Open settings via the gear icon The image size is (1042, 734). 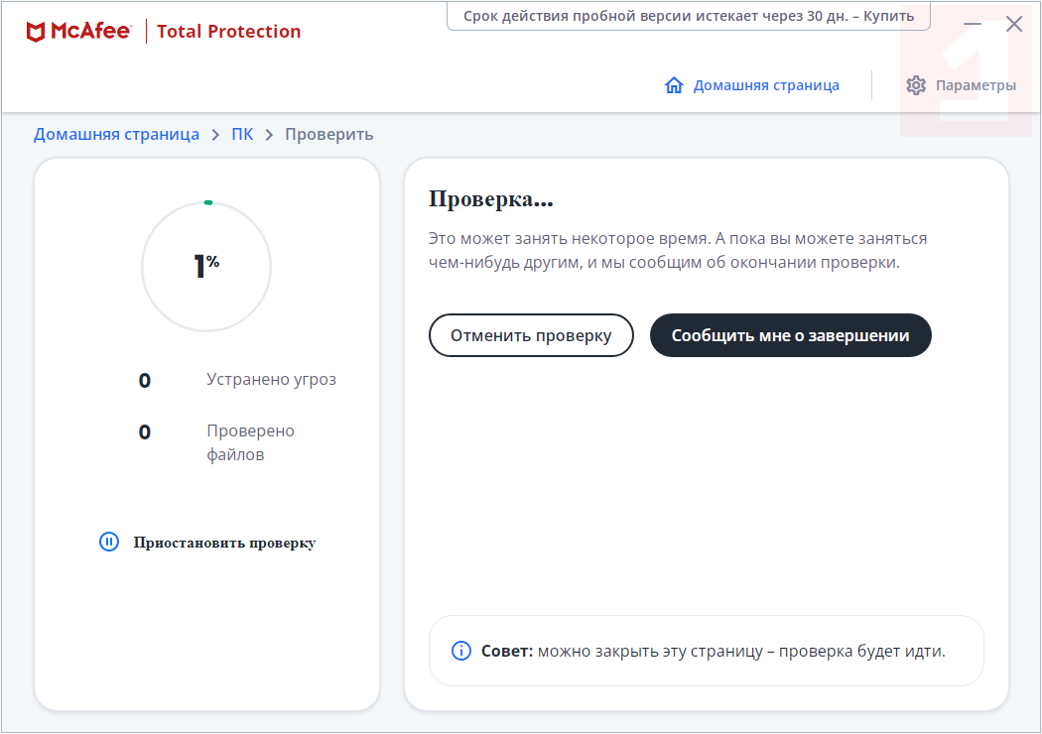tap(916, 85)
